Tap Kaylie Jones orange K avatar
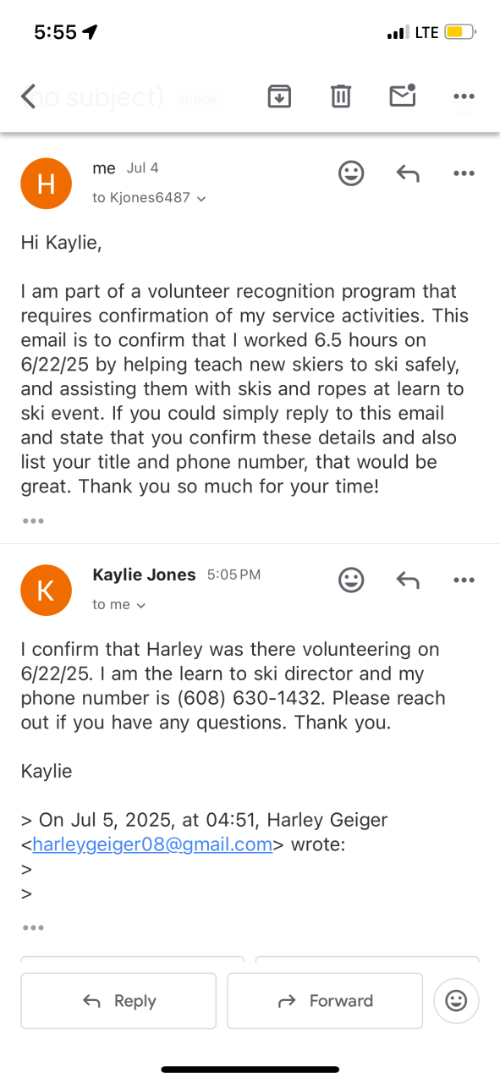Image resolution: width=500 pixels, height=1083 pixels. pos(46,591)
